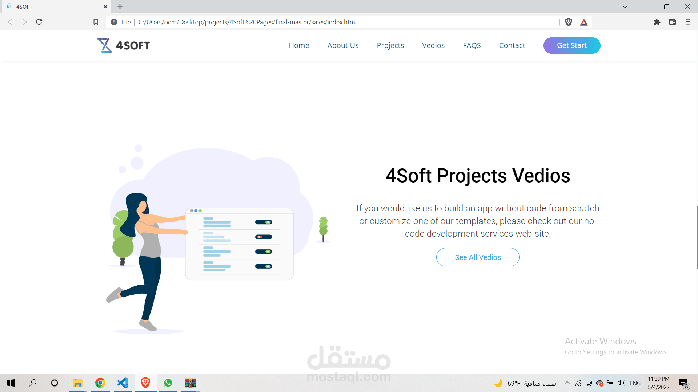Open Visual Studio Code from taskbar
698x392 pixels.
pyautogui.click(x=123, y=383)
